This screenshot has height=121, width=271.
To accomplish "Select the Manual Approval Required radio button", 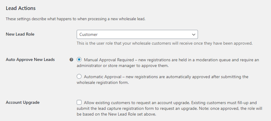I will 79,60.
